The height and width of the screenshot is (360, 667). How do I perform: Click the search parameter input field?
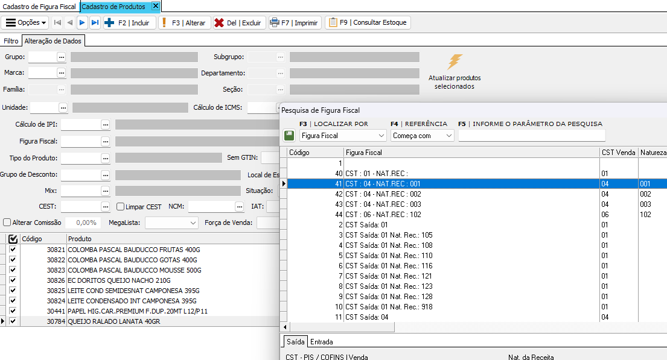[x=531, y=136]
